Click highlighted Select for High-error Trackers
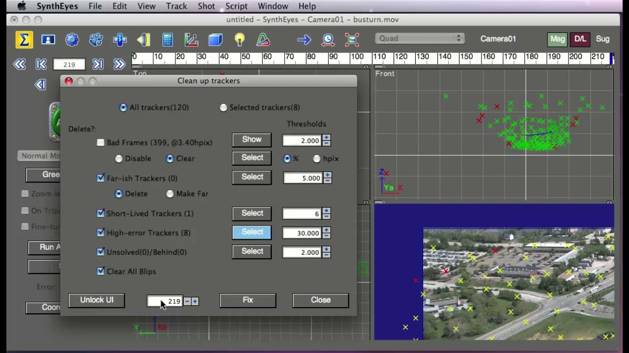 click(252, 232)
